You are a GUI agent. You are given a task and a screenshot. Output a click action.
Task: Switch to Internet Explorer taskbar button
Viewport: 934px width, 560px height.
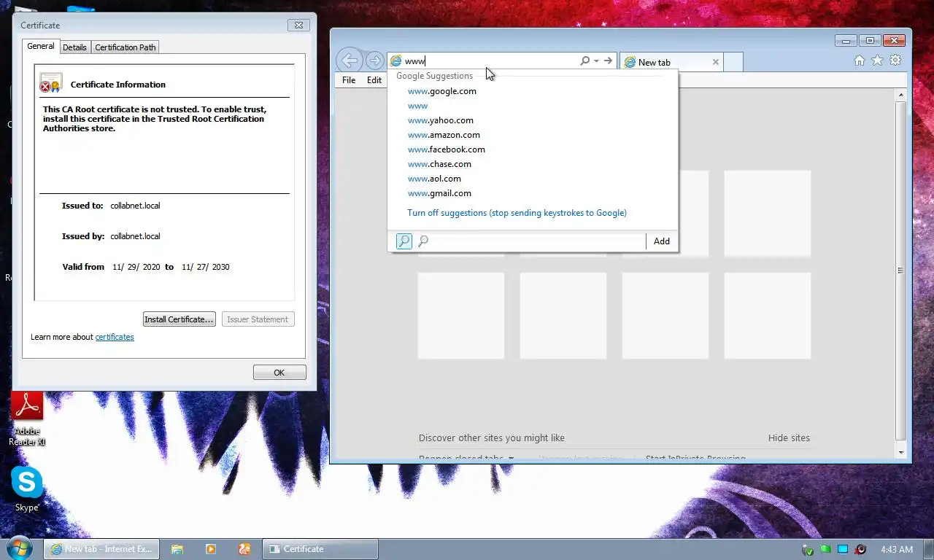[x=101, y=549]
